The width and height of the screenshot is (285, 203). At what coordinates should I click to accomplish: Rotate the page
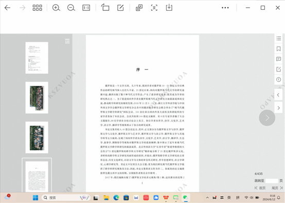click(x=105, y=7)
